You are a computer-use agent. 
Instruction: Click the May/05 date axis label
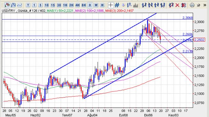tap(11, 115)
